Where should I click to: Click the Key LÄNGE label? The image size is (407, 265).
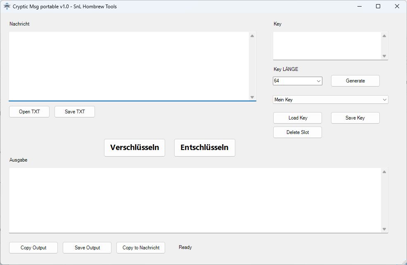click(286, 69)
